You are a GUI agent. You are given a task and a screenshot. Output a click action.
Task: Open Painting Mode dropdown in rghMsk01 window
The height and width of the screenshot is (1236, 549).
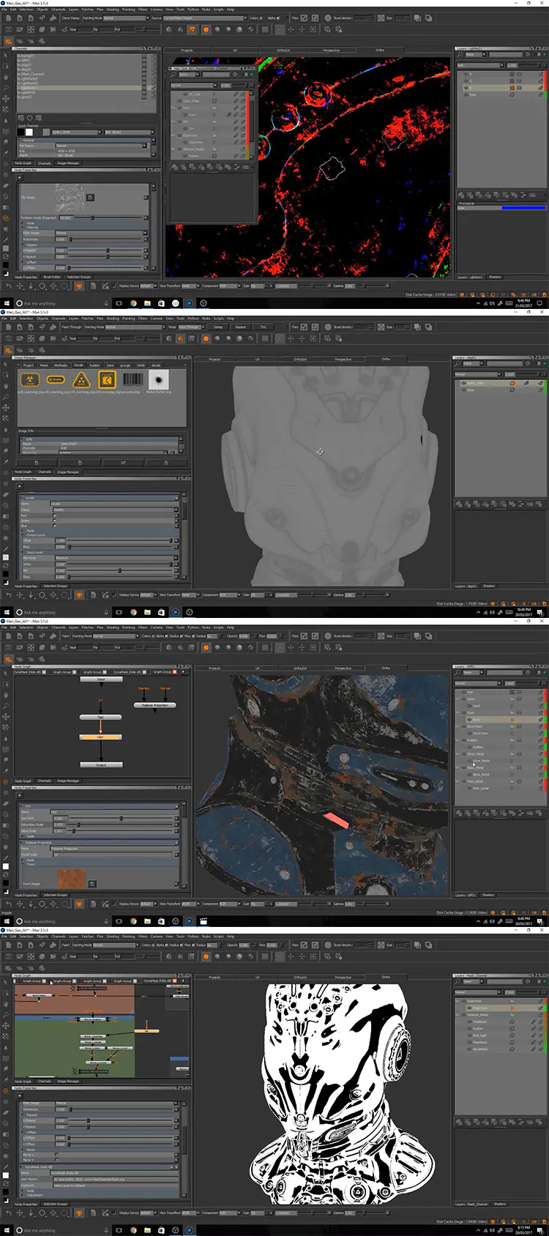click(x=126, y=18)
